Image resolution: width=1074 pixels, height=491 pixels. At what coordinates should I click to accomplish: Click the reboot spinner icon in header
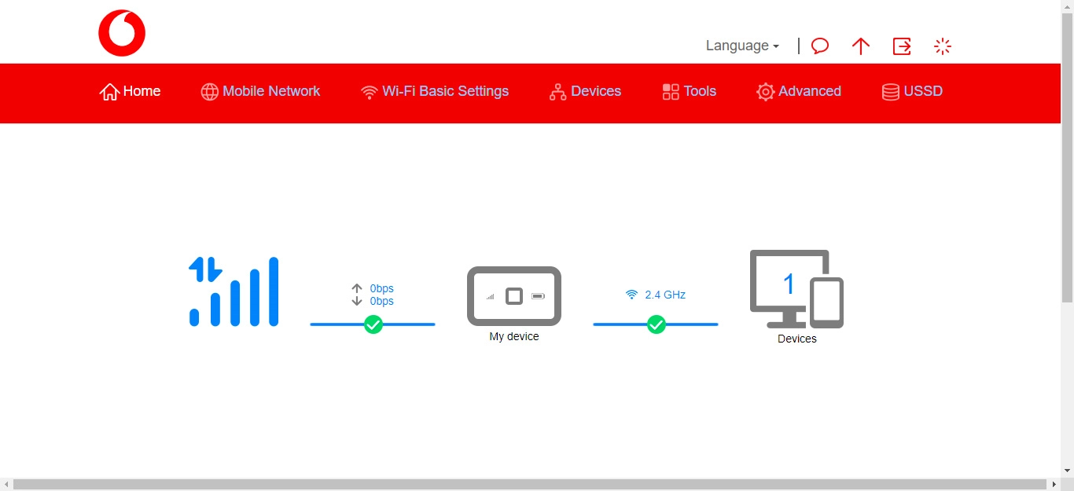click(x=943, y=46)
